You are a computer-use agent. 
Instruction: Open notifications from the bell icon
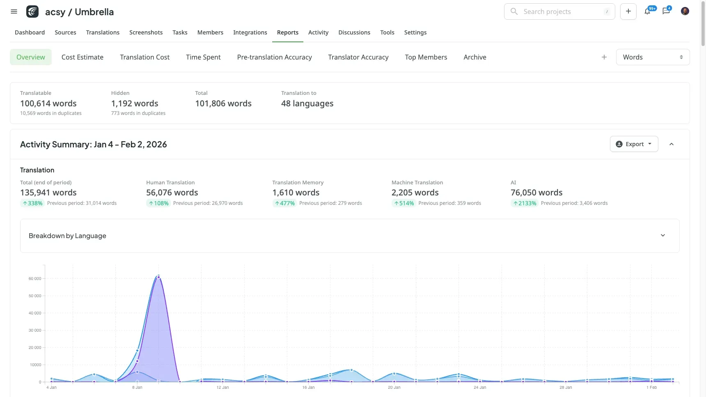click(647, 11)
